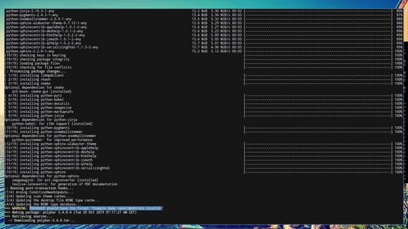408x229 pixels.
Task: Click the python-jinja-2.10.3-1-any download line
Action: click(x=30, y=11)
